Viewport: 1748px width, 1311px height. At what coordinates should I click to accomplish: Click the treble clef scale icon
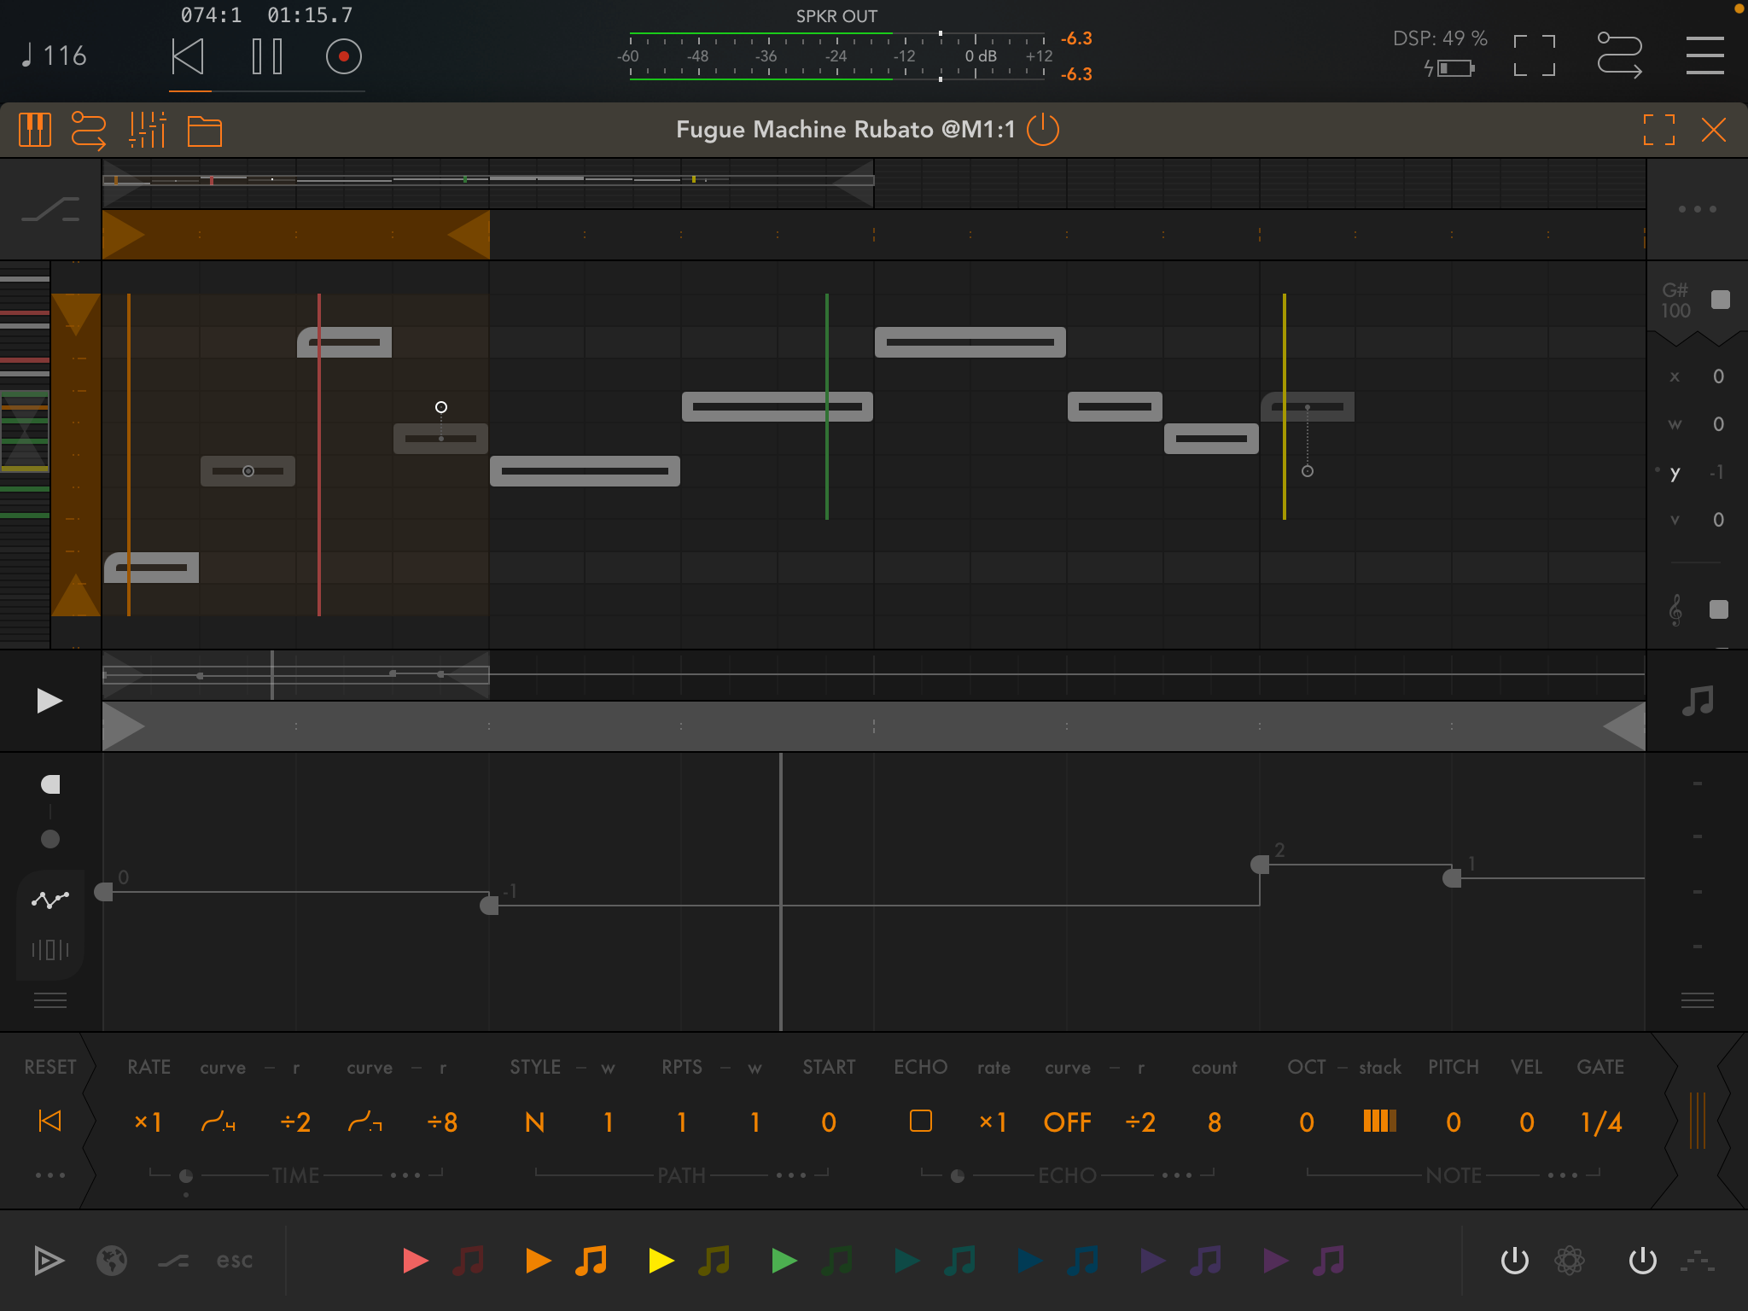click(1675, 609)
